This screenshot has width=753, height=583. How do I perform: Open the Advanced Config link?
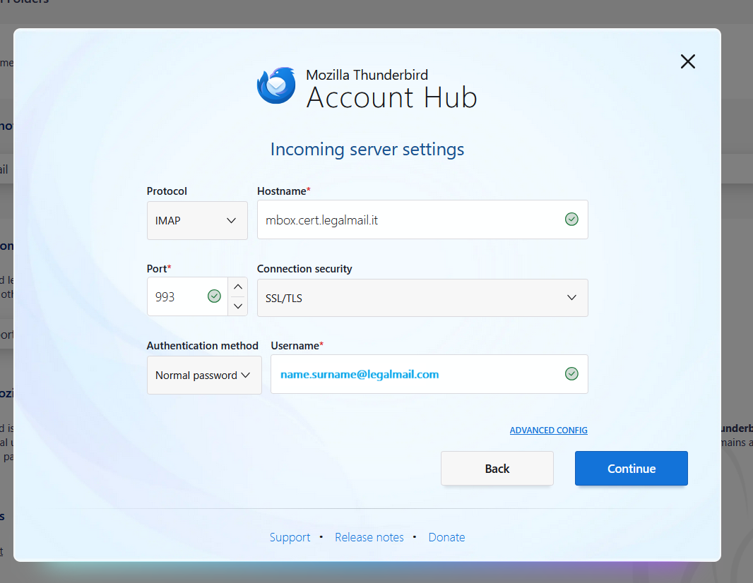[548, 431]
